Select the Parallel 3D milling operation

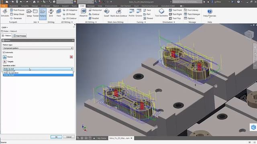pyautogui.click(x=94, y=18)
